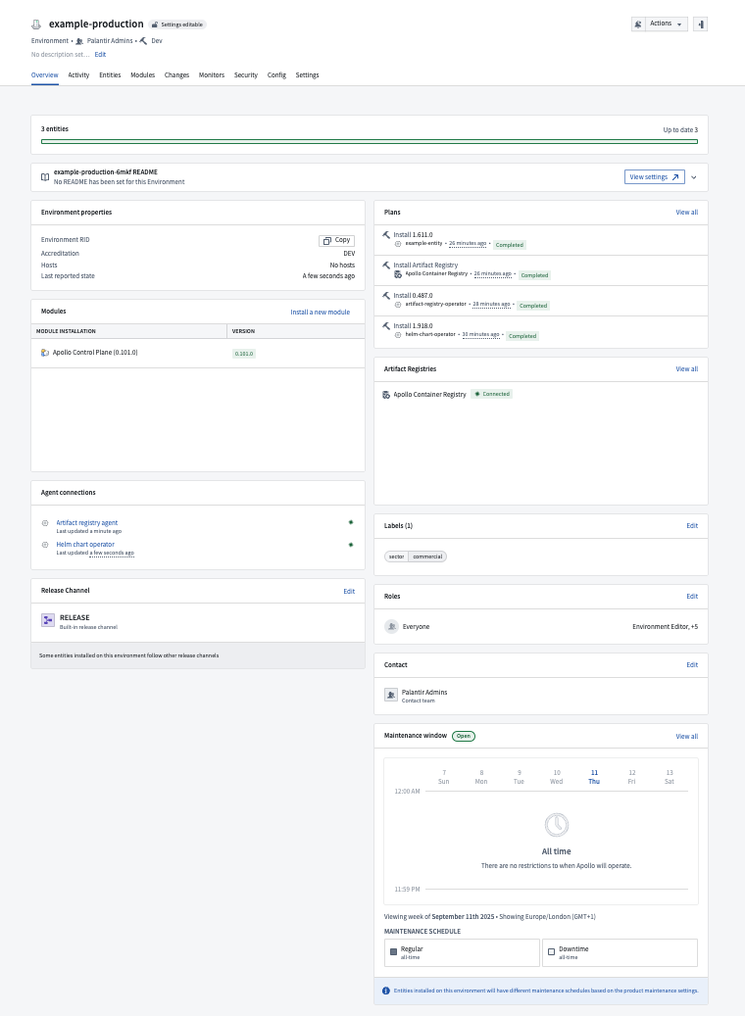Viewport: 745px width, 1016px height.
Task: Click View all in Plans panel
Action: [x=686, y=213]
